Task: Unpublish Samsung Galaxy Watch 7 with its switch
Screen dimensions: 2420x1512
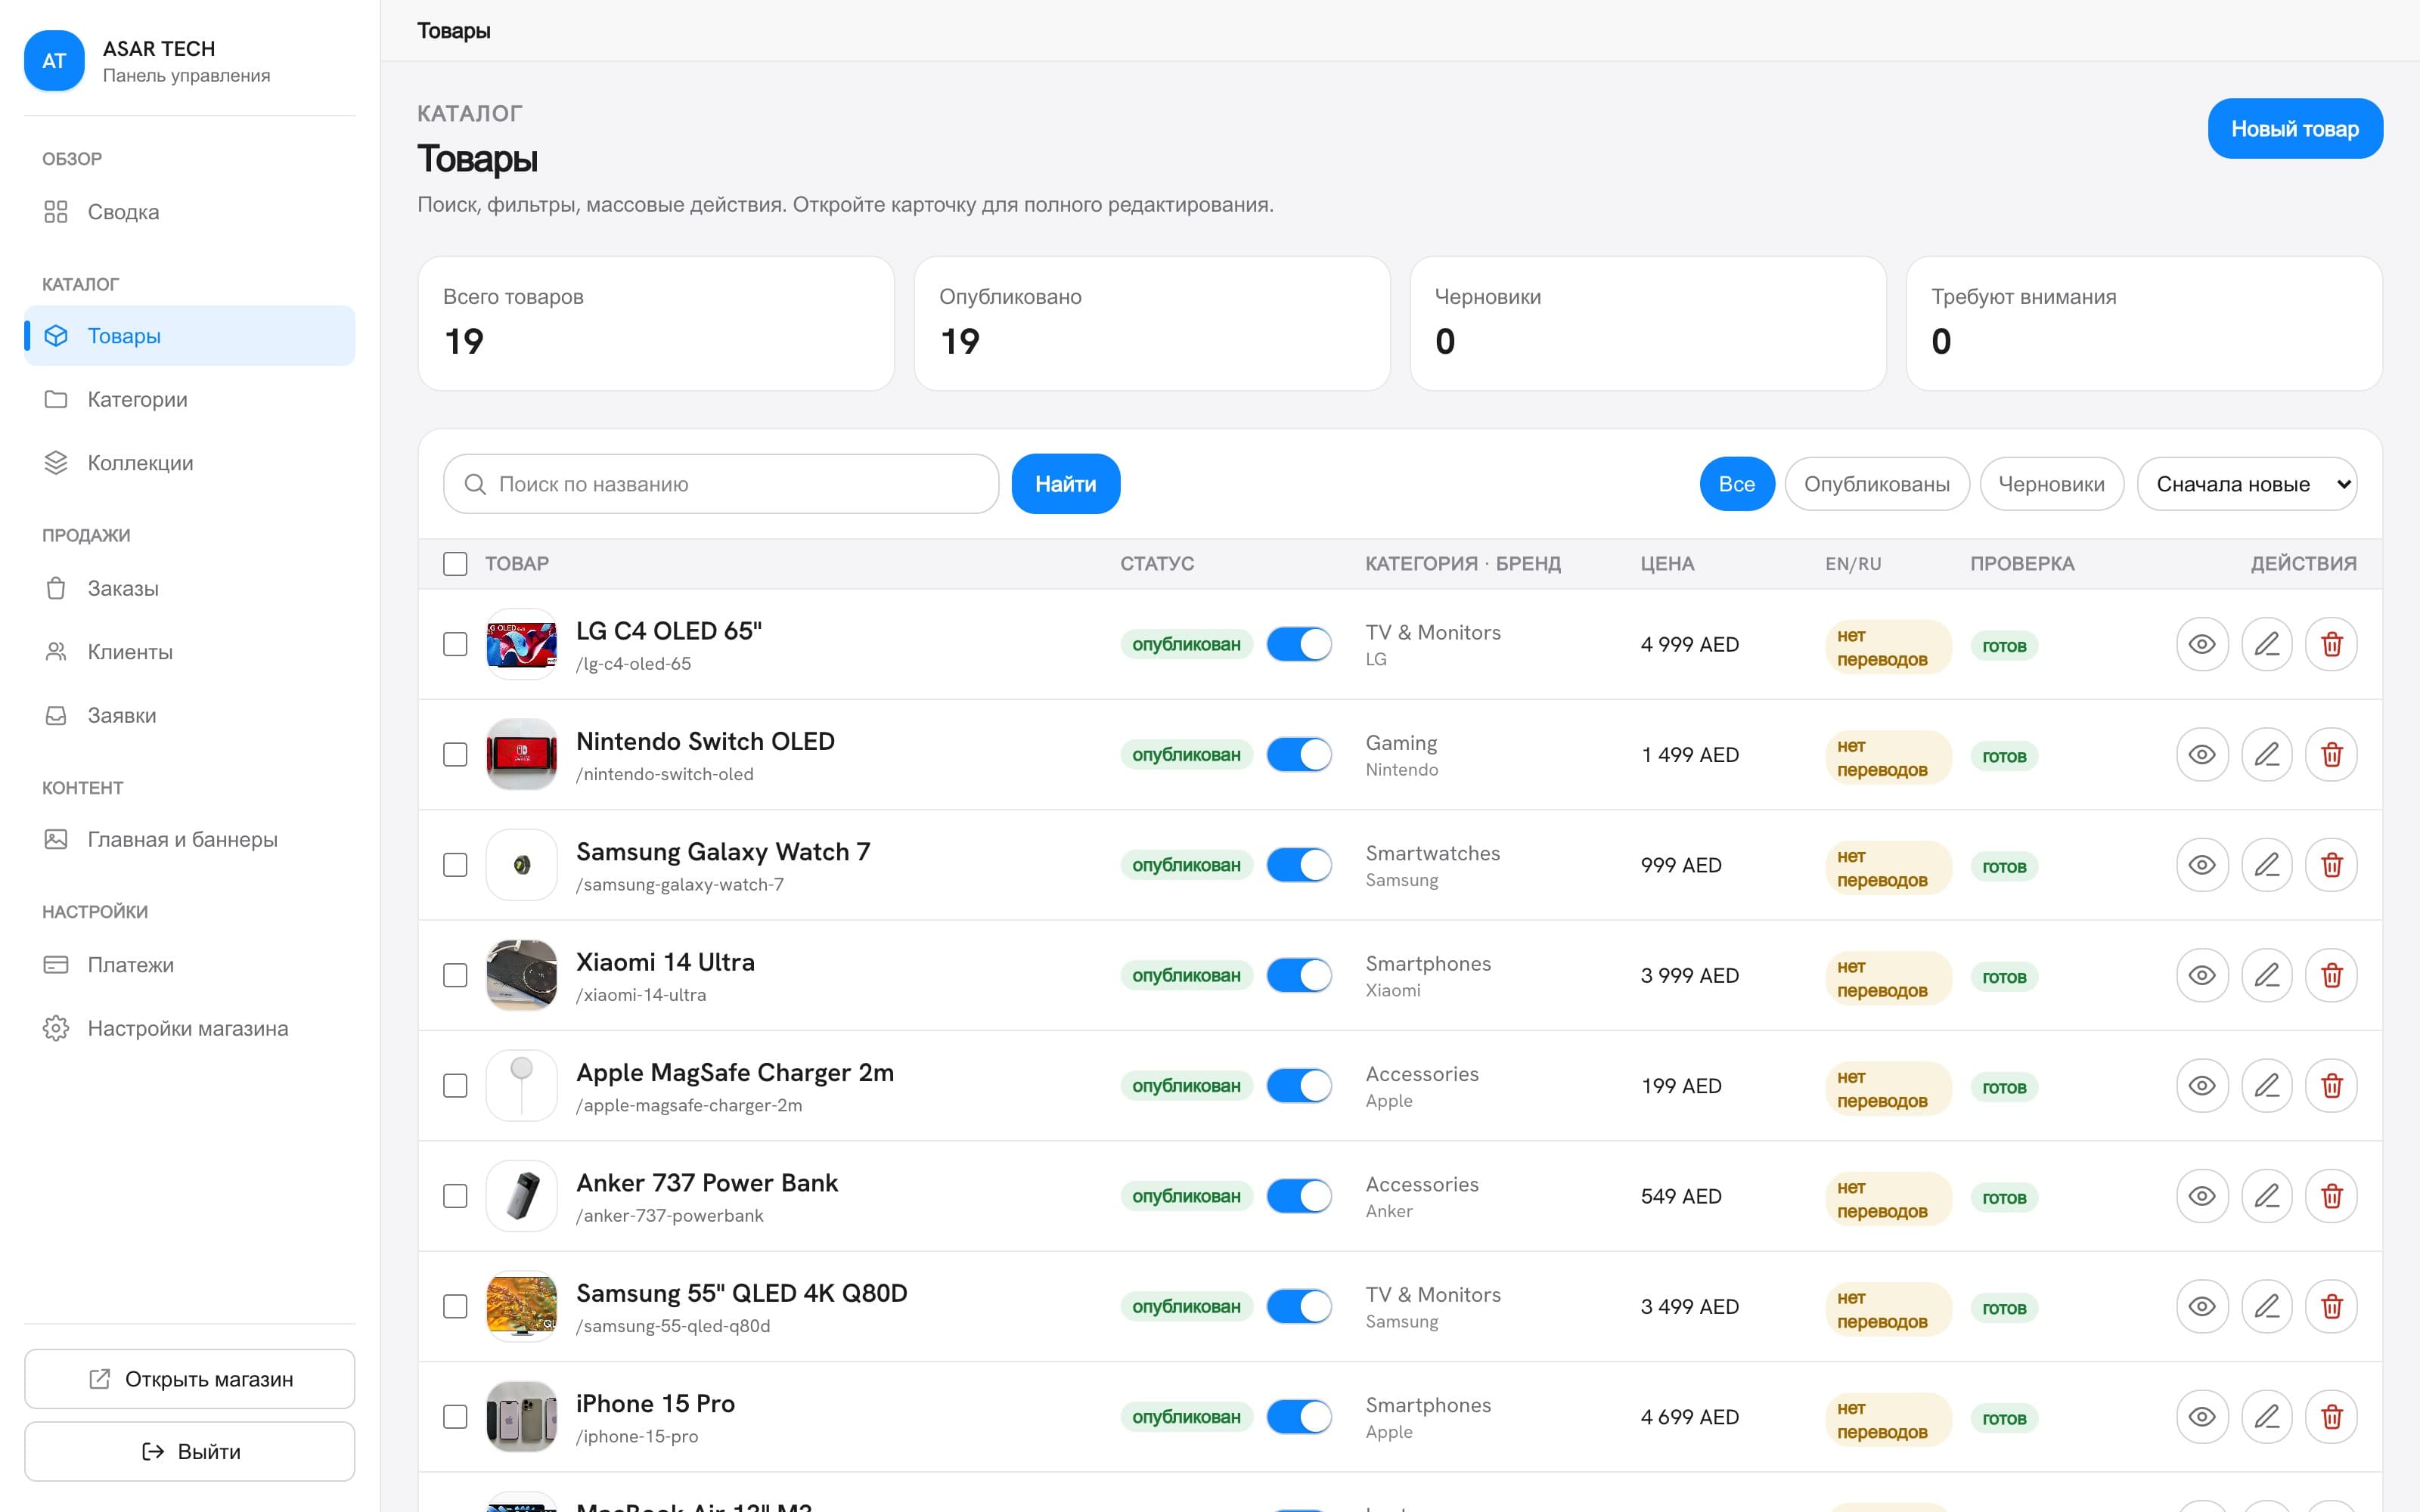Action: [x=1299, y=865]
